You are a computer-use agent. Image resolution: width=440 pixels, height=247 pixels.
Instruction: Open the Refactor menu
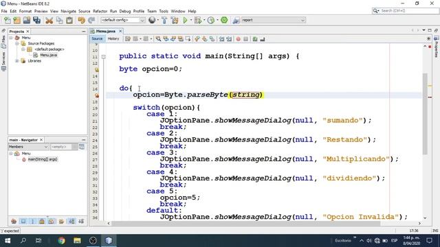[x=100, y=11]
